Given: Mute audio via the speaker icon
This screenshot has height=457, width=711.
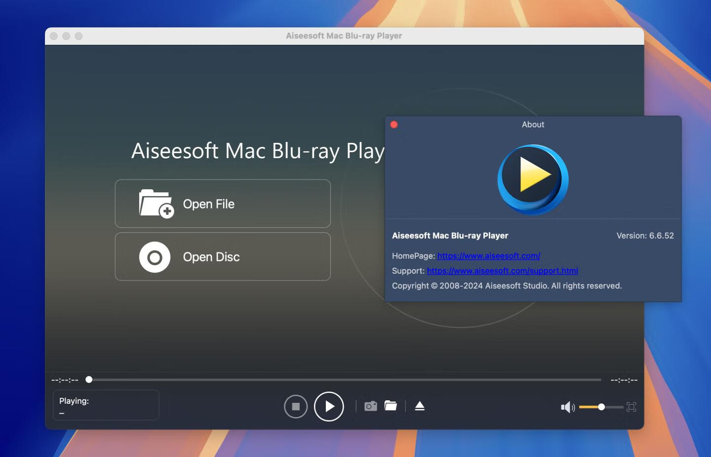Looking at the screenshot, I should pos(568,407).
